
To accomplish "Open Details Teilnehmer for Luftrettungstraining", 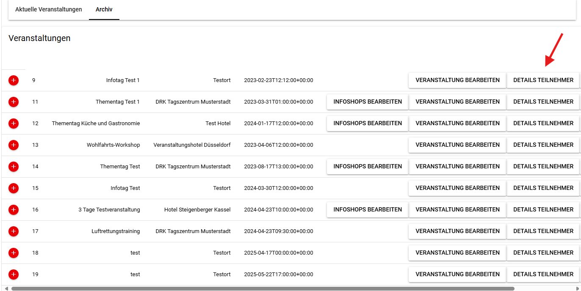I will (543, 231).
